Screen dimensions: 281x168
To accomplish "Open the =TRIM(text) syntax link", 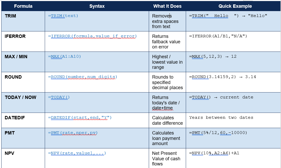I will (63, 16).
